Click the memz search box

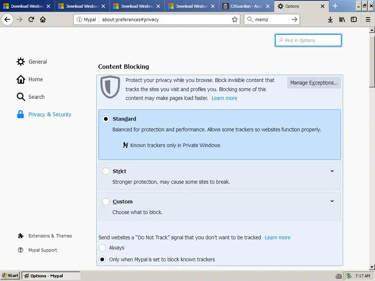(271, 20)
